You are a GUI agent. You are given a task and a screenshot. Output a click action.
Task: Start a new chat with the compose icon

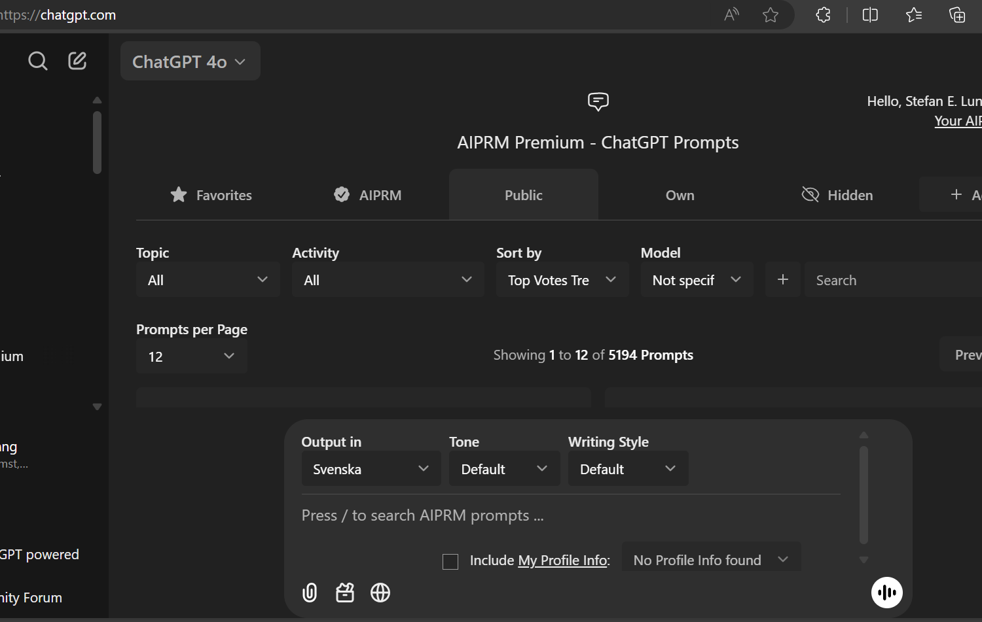point(77,61)
